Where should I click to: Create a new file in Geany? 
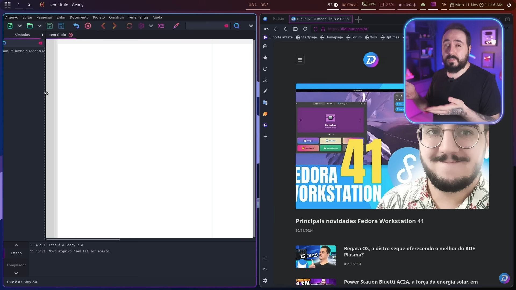(10, 26)
